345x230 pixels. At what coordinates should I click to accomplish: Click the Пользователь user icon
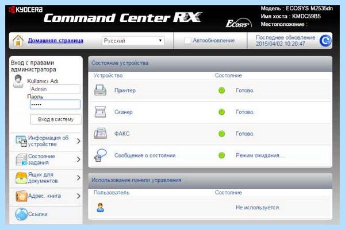pos(100,208)
